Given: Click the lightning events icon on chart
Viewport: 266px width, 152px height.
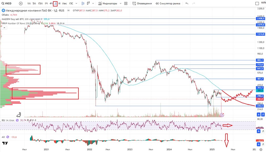Looking at the screenshot, I should [222, 115].
